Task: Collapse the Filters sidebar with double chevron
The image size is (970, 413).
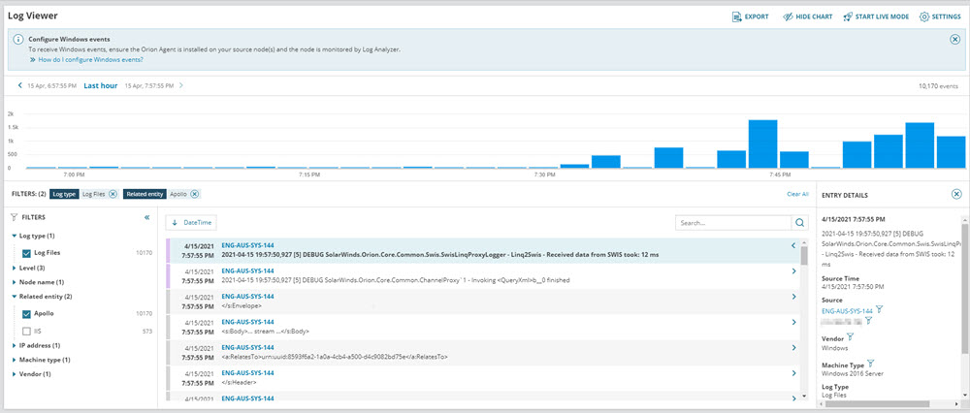Action: [146, 218]
